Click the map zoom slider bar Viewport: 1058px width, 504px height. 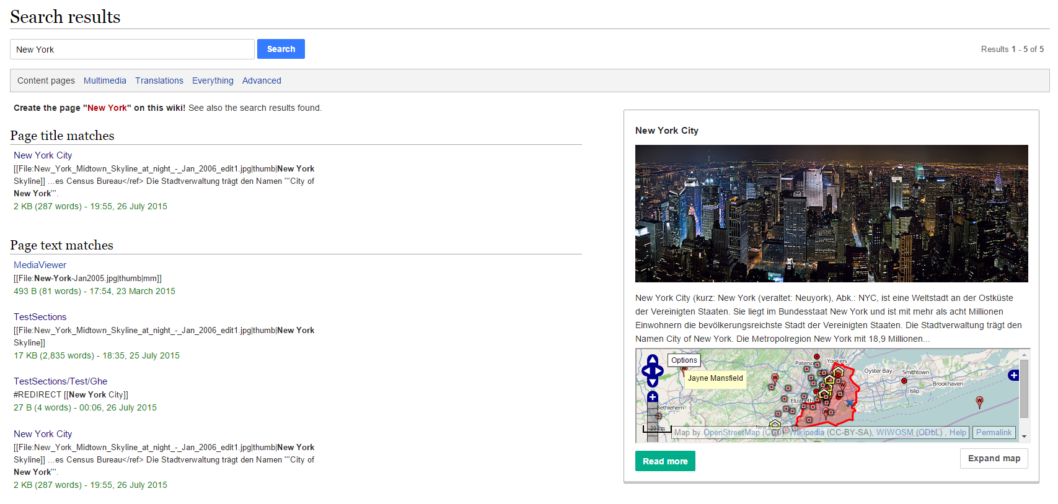pos(653,421)
